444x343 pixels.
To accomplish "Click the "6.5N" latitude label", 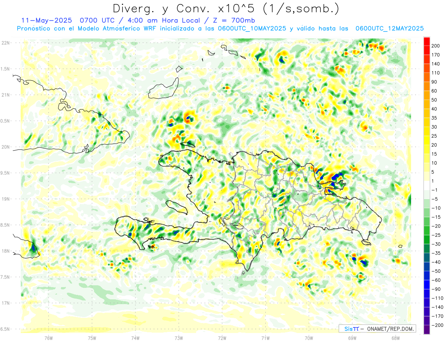I will click(x=6, y=329).
